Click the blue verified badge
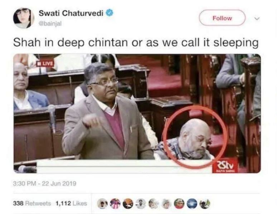The height and width of the screenshot is (214, 277). [110, 13]
